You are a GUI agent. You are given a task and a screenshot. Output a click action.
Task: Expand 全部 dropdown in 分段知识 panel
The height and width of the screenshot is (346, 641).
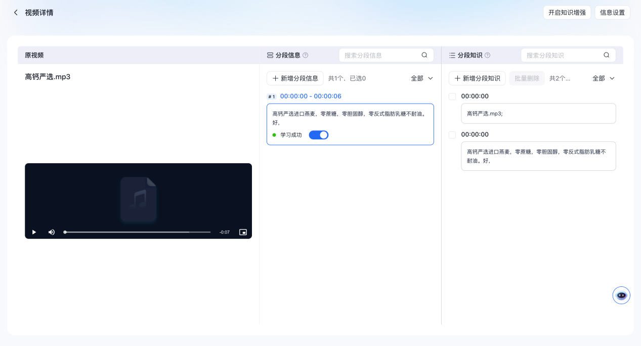click(x=604, y=78)
